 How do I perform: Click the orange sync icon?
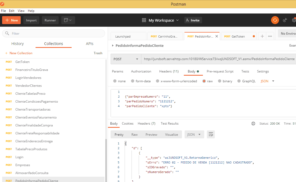[x=275, y=20]
